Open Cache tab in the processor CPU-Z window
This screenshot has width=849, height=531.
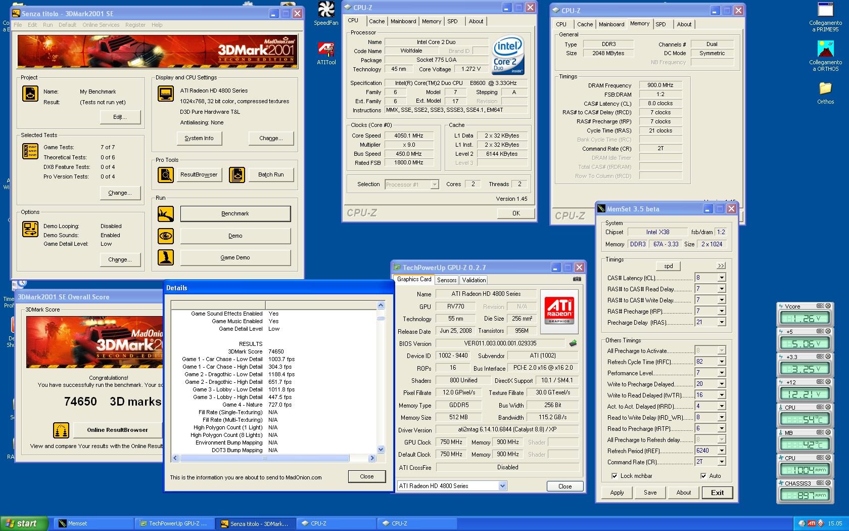point(376,21)
